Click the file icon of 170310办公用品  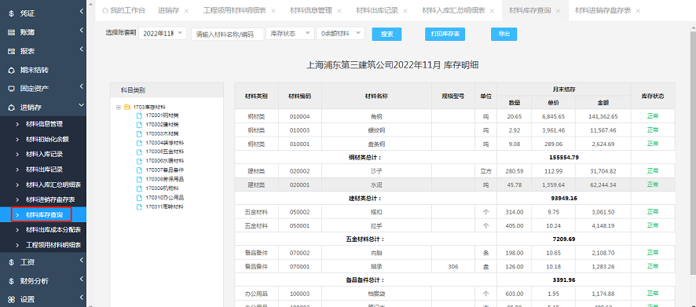tap(139, 197)
